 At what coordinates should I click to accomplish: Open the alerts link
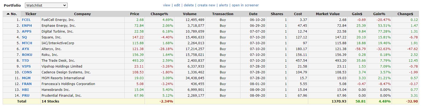pyautogui.click(x=223, y=5)
